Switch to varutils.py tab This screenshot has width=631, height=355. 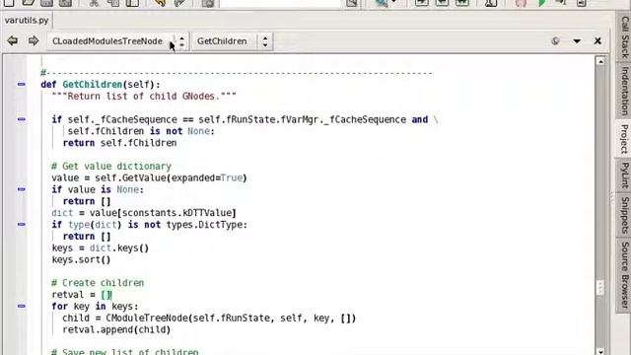(x=27, y=20)
